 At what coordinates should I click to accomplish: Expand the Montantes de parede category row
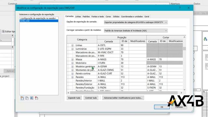click(72, 70)
